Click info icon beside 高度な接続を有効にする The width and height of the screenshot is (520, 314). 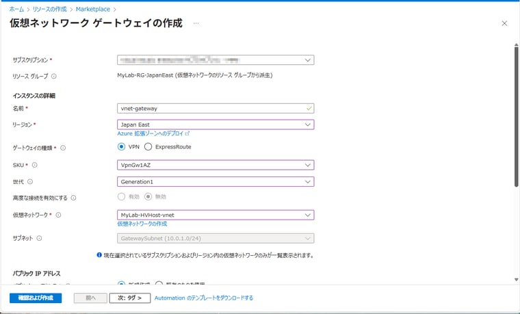[73, 198]
